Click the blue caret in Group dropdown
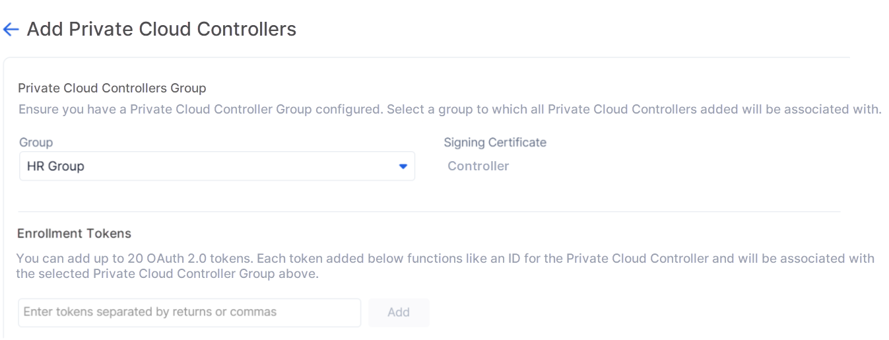Viewport: 889px width, 340px height. tap(403, 166)
